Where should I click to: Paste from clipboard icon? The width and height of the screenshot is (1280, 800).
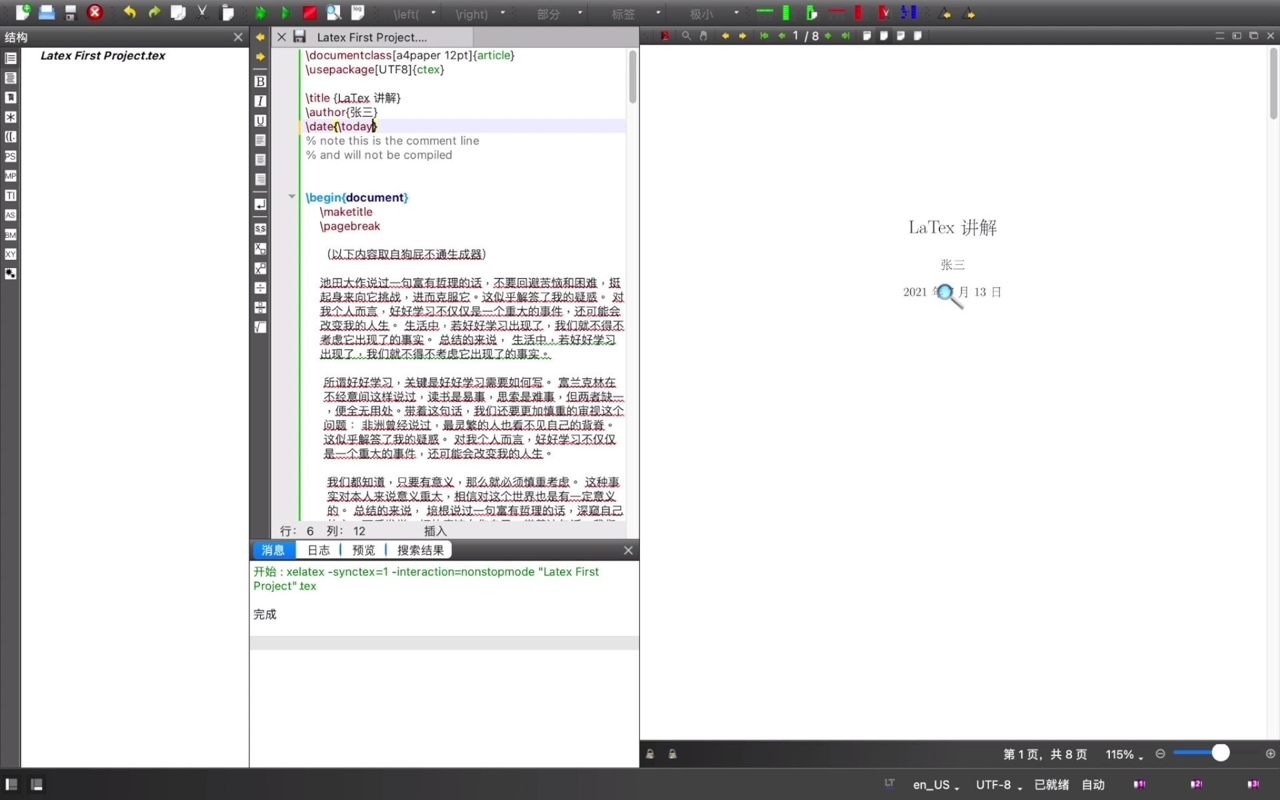click(227, 12)
